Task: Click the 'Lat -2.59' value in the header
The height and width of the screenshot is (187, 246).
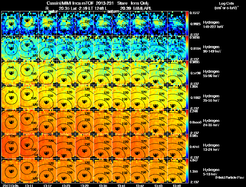Action: [79, 9]
